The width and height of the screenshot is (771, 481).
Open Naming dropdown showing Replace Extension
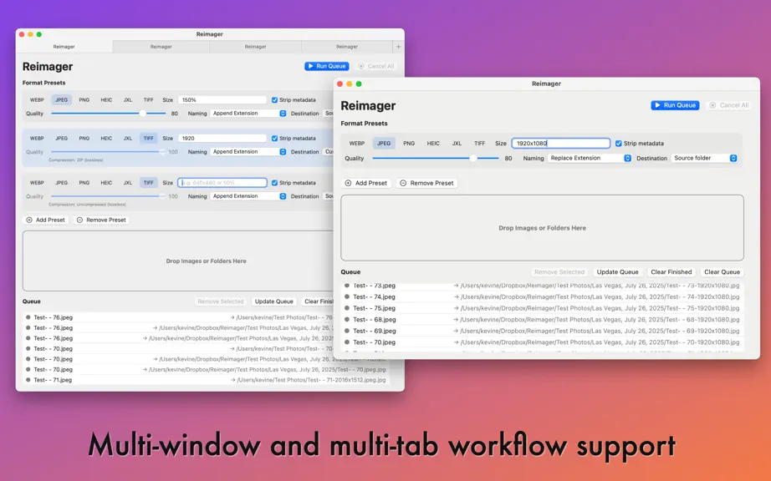590,158
